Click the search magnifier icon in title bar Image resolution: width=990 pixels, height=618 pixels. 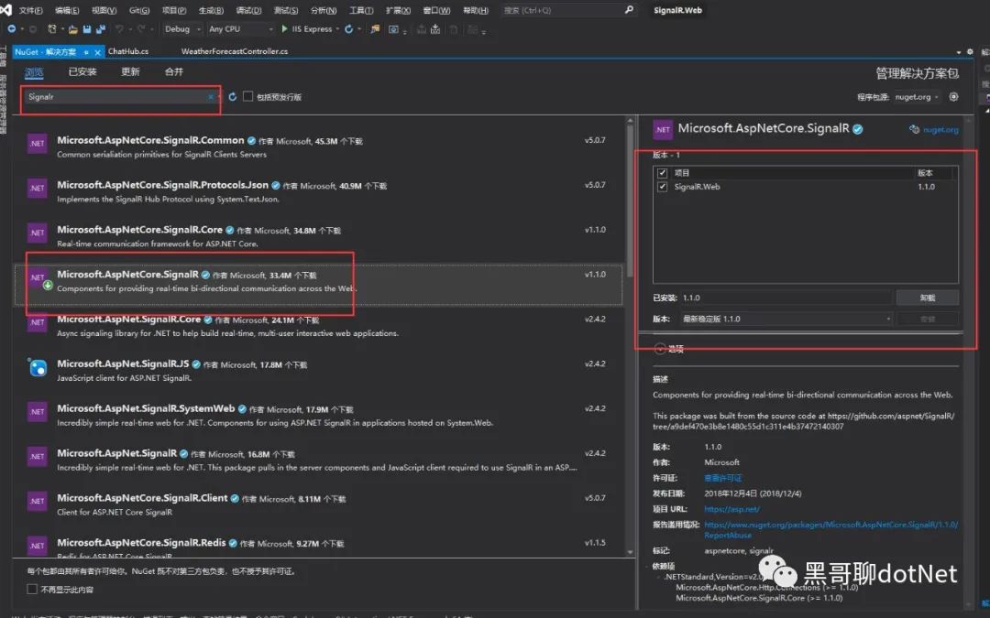click(629, 10)
